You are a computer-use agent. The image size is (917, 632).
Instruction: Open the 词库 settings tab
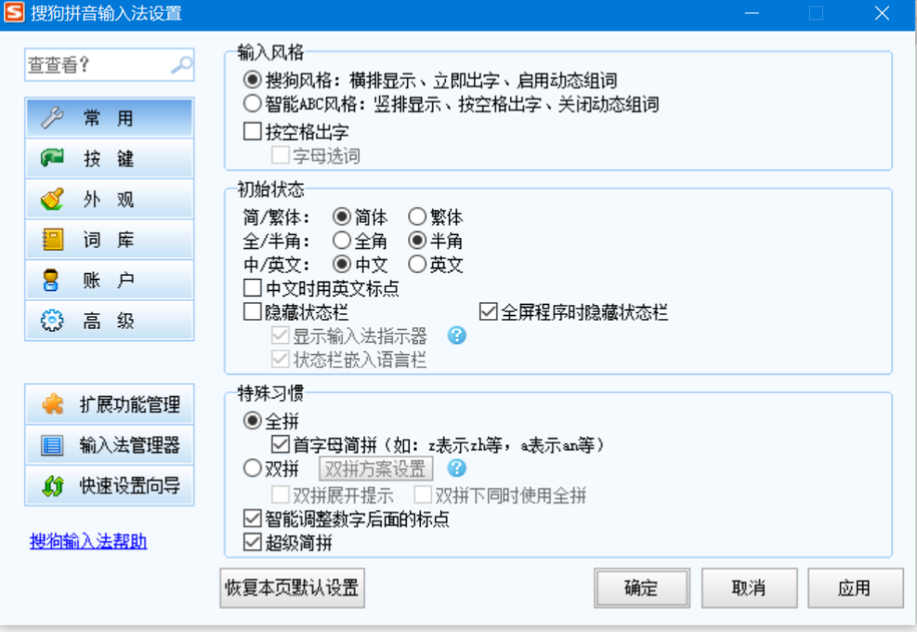[110, 240]
